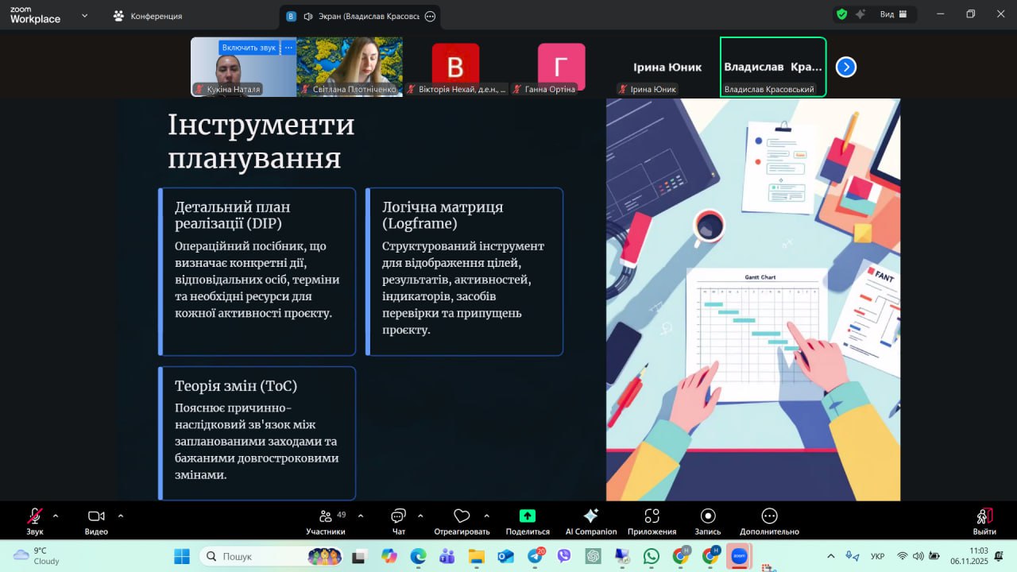Show next participants with blue arrow

[846, 68]
